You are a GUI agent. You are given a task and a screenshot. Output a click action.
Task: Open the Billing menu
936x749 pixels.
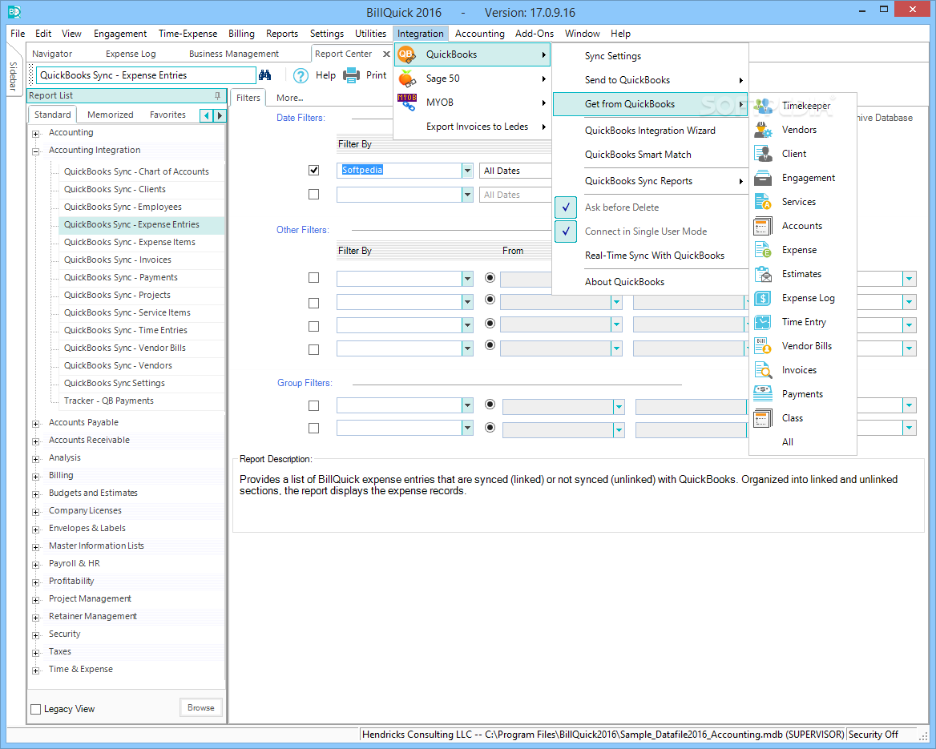(241, 34)
